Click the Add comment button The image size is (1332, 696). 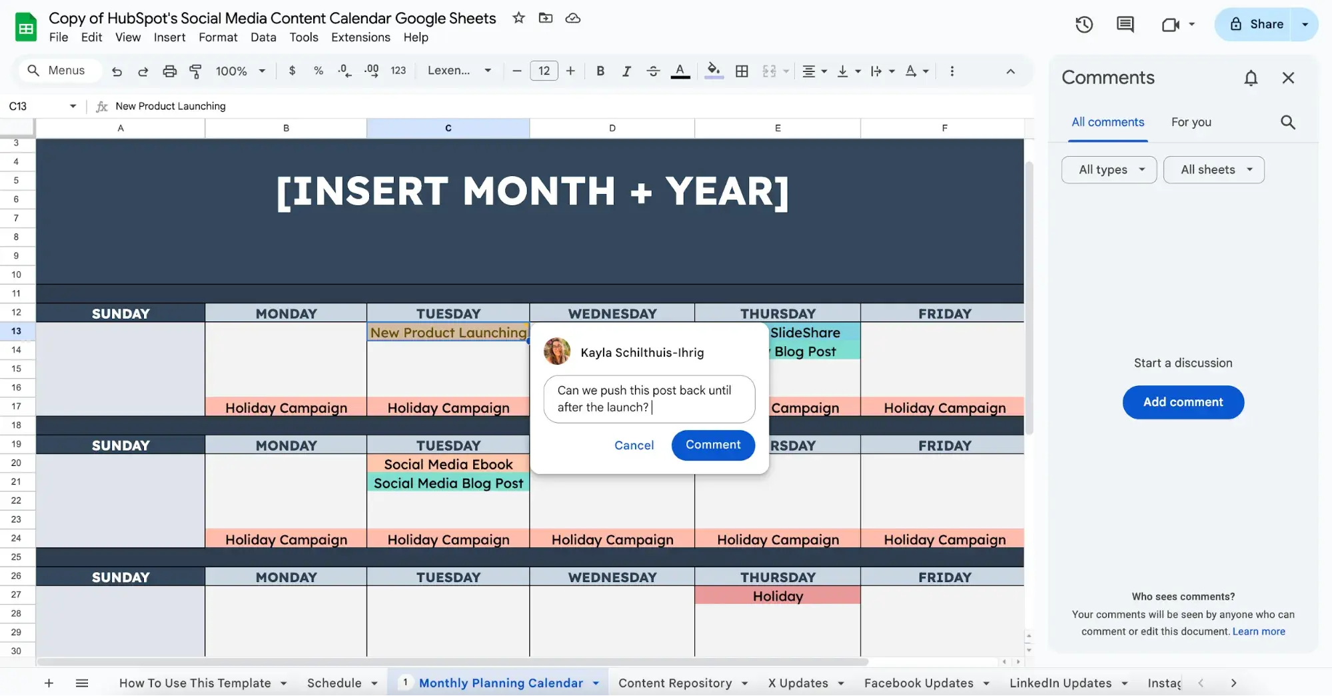point(1183,402)
